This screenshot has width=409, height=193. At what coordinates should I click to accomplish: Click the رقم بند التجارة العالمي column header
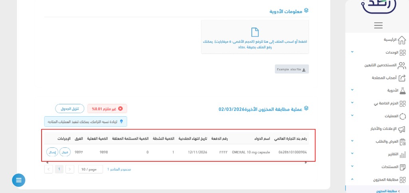291,139
